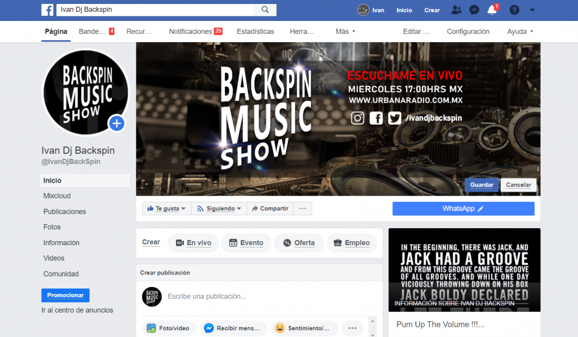The height and width of the screenshot is (337, 578).
Task: Add a profile picture with plus icon
Action: click(117, 123)
